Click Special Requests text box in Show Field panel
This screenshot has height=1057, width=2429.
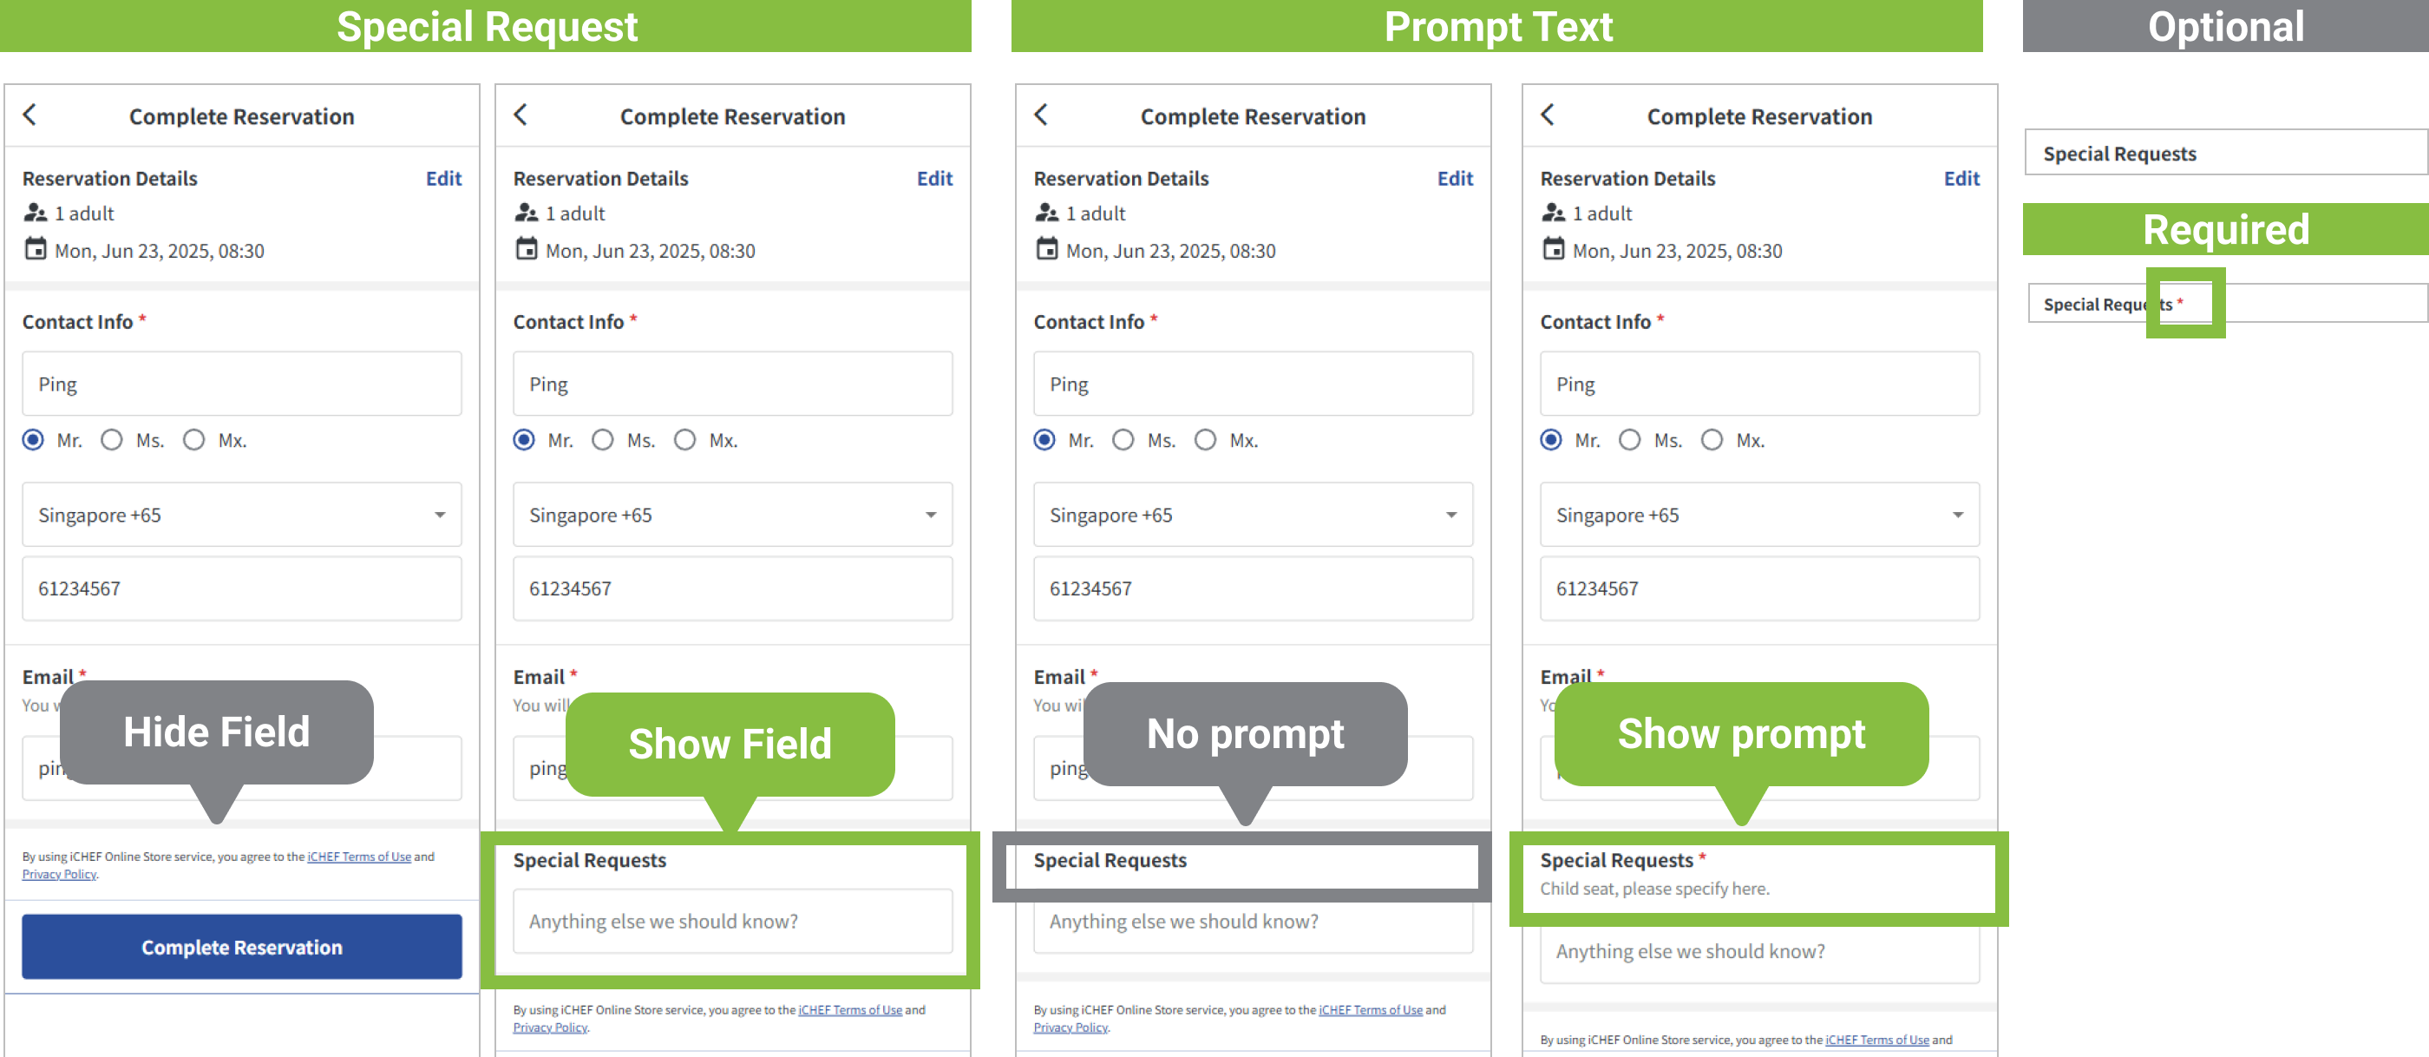[x=733, y=922]
